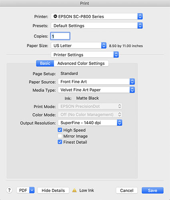Image resolution: width=170 pixels, height=200 pixels.
Task: Open the PDF dropdown arrow
Action: [32, 190]
